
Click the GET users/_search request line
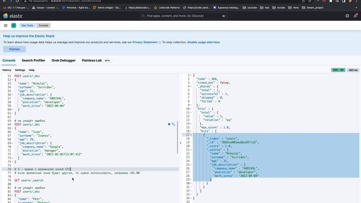[29, 180]
